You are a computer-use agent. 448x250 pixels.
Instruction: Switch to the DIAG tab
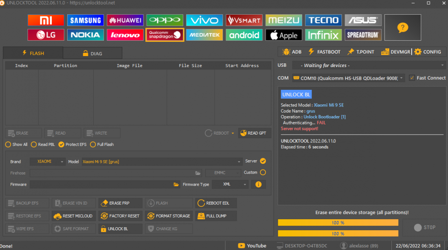pos(92,53)
